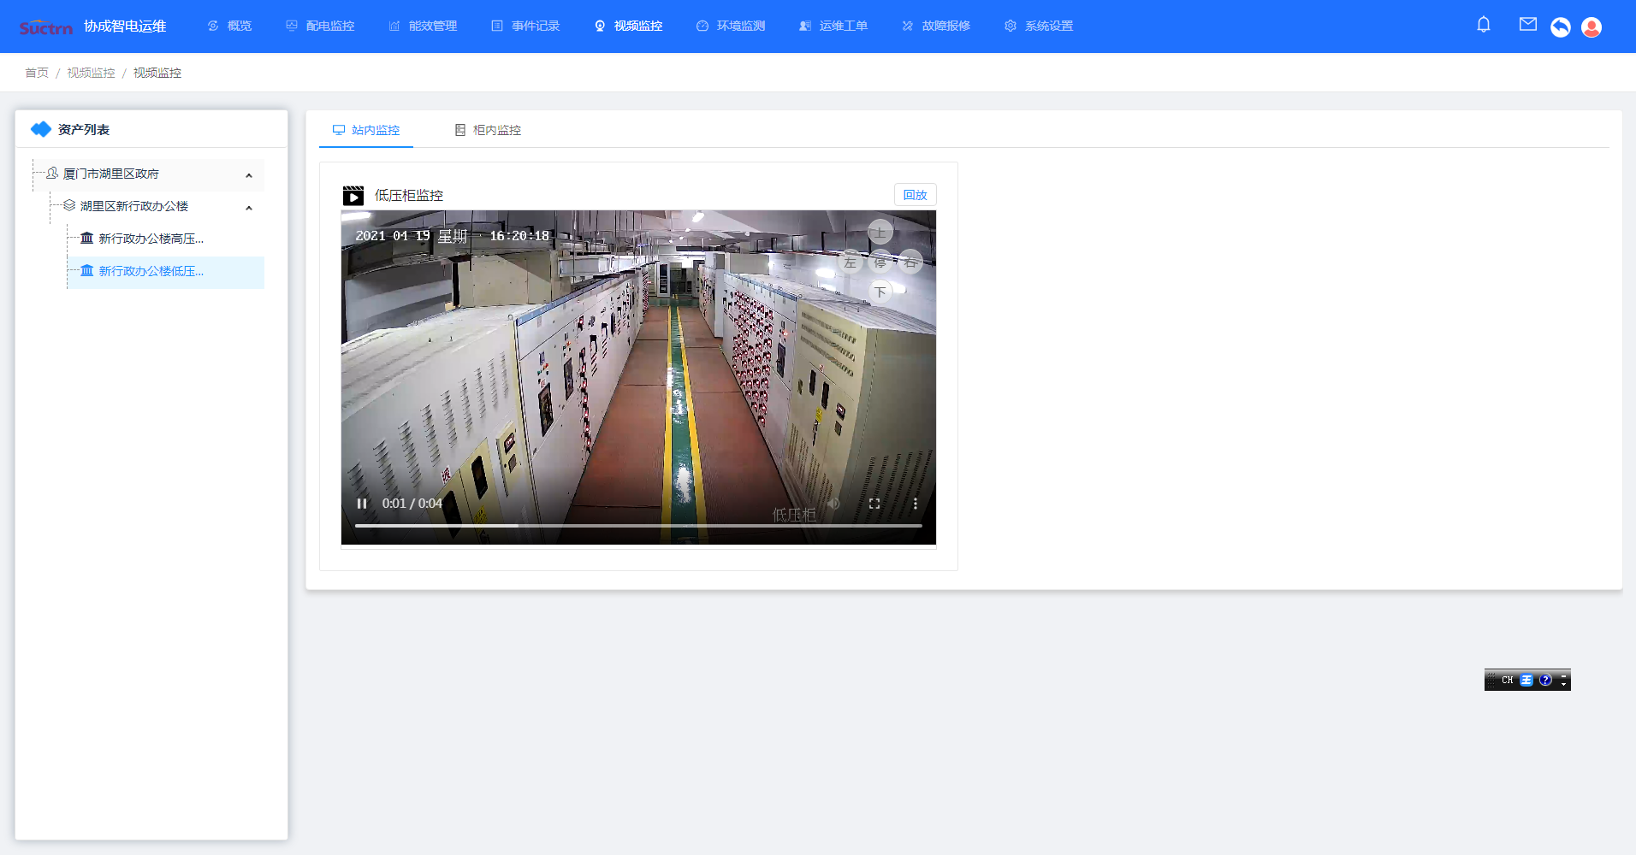The image size is (1636, 855).
Task: Switch to the 站内监控 tab
Action: (x=366, y=130)
